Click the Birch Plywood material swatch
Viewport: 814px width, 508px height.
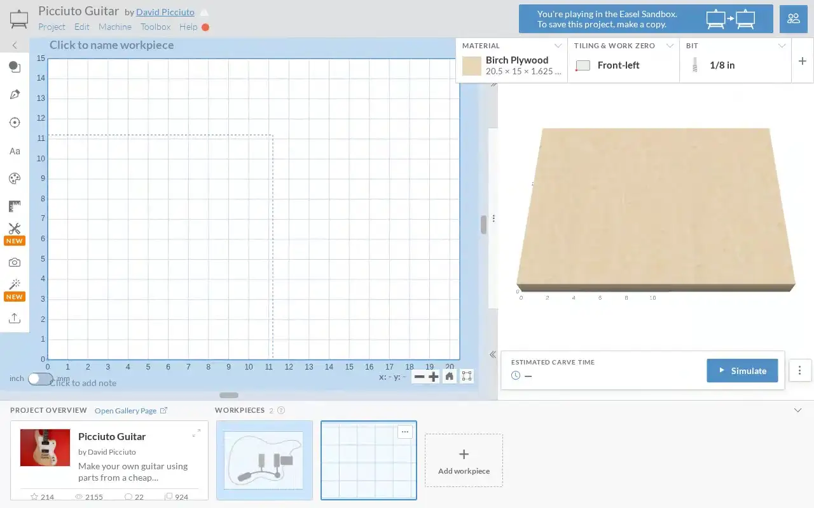[472, 66]
